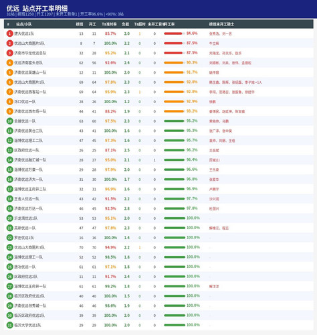This screenshot has width=317, height=335.
Task: Click the load value 2.8
Action: coord(127,208)
